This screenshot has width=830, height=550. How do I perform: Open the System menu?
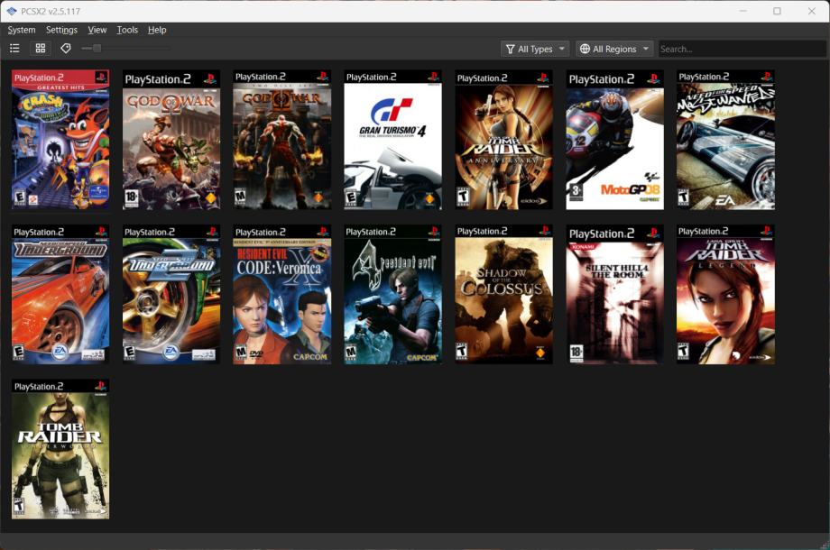pyautogui.click(x=22, y=30)
